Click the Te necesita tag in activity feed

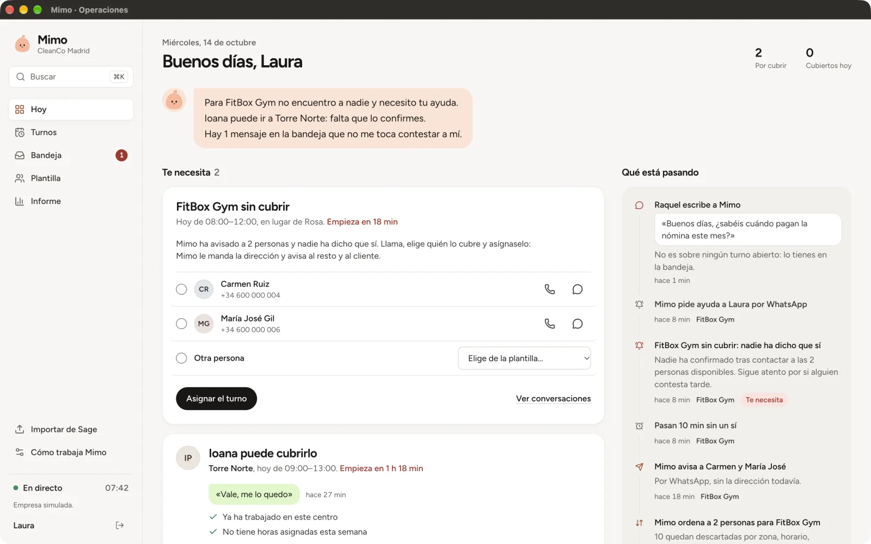click(764, 400)
